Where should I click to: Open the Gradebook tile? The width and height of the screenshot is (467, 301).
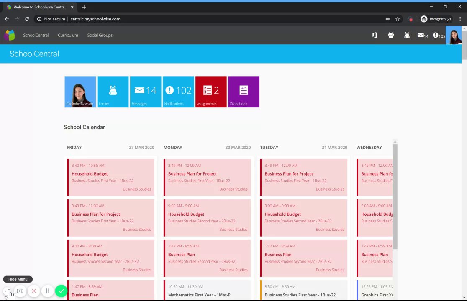pyautogui.click(x=244, y=92)
